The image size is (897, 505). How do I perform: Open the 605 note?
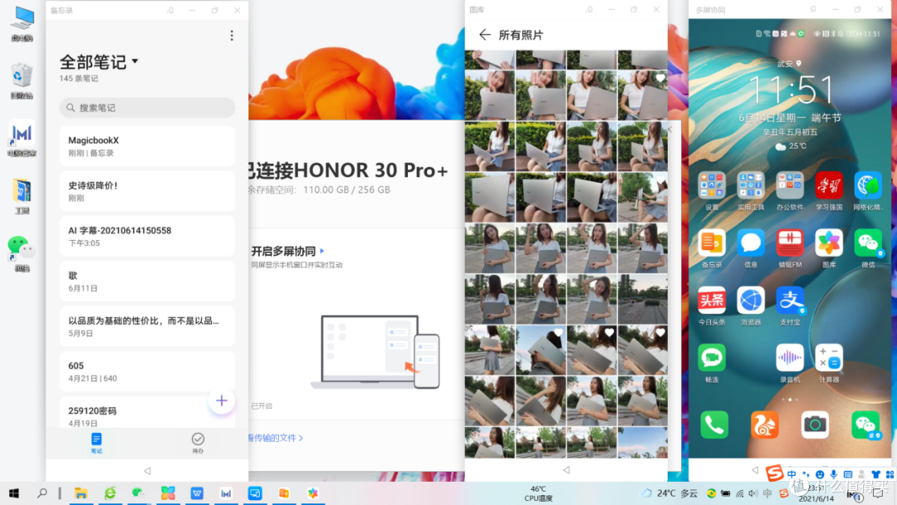[x=147, y=371]
